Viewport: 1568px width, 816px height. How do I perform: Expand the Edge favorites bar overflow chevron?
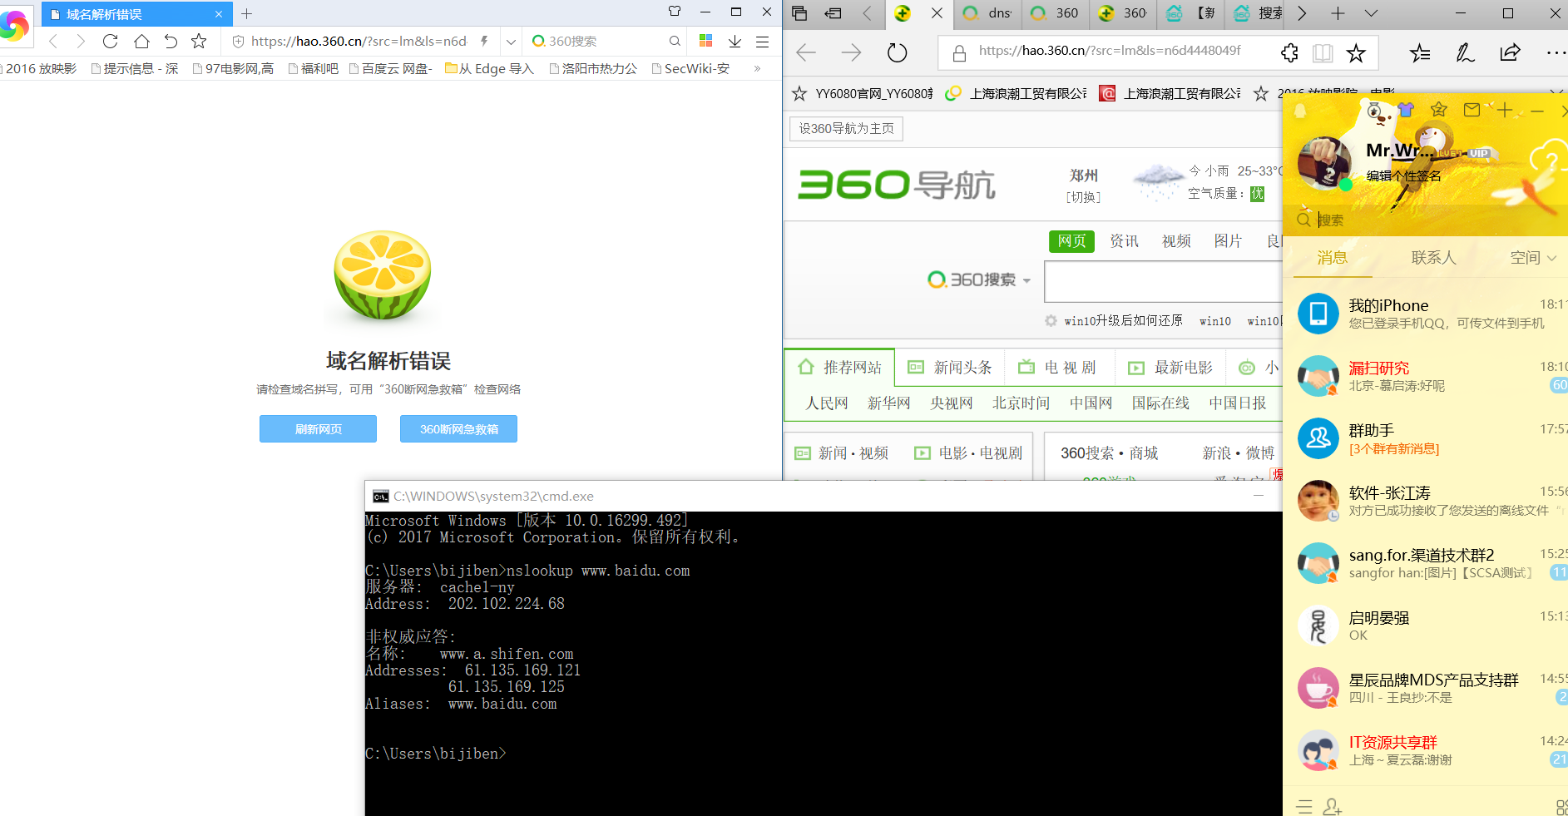(1556, 93)
